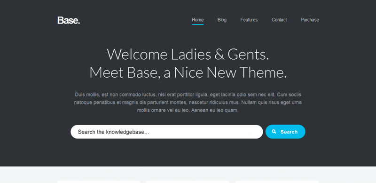Click paragraph line starting natoque penatibus
This screenshot has height=183, width=376.
click(188, 103)
